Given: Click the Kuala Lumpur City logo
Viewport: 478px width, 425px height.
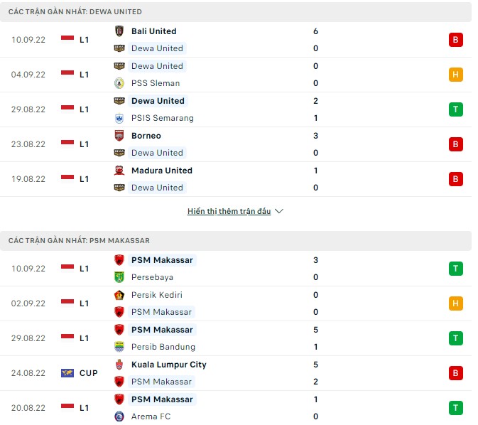Looking at the screenshot, I should [x=119, y=365].
